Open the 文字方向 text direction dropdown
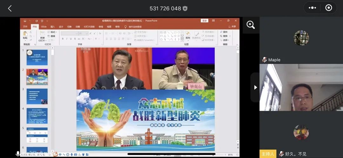 pos(141,32)
